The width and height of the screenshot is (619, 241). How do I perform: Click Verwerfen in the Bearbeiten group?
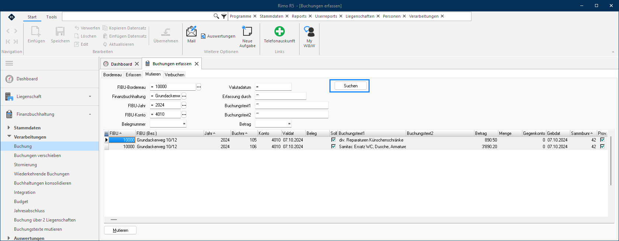click(87, 28)
